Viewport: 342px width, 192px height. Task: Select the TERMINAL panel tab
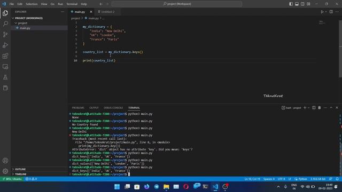click(x=134, y=108)
